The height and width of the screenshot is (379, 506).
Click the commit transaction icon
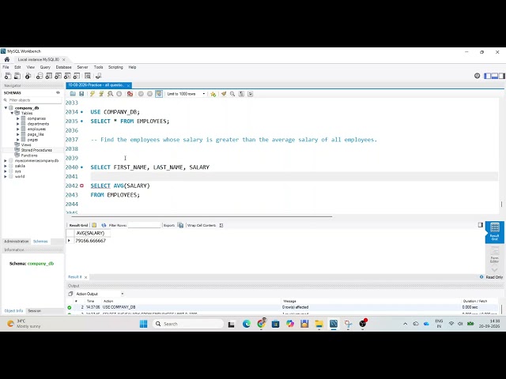(x=141, y=94)
